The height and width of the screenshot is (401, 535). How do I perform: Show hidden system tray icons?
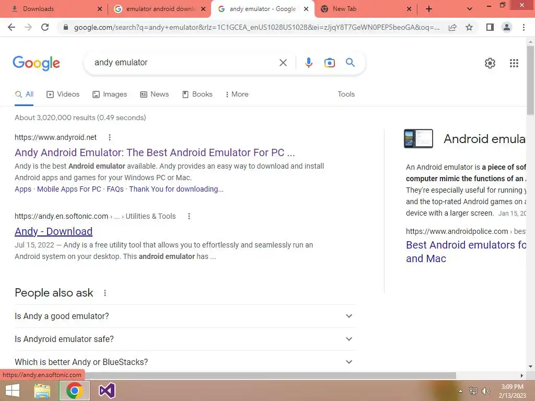click(460, 391)
